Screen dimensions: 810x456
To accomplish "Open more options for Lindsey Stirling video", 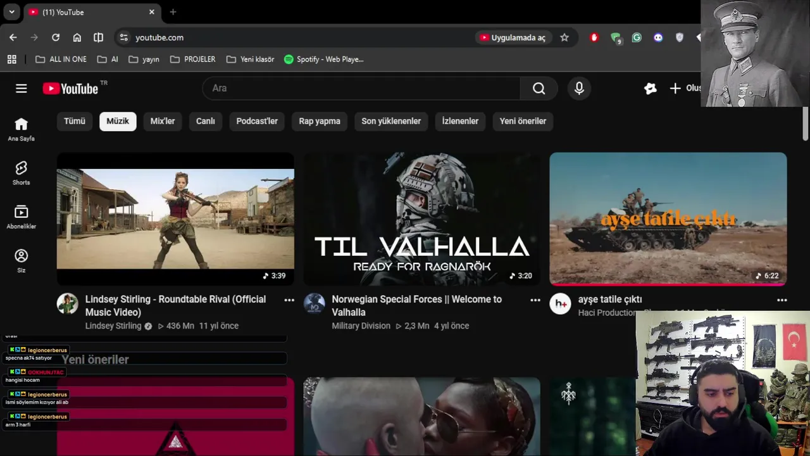I will (x=289, y=300).
